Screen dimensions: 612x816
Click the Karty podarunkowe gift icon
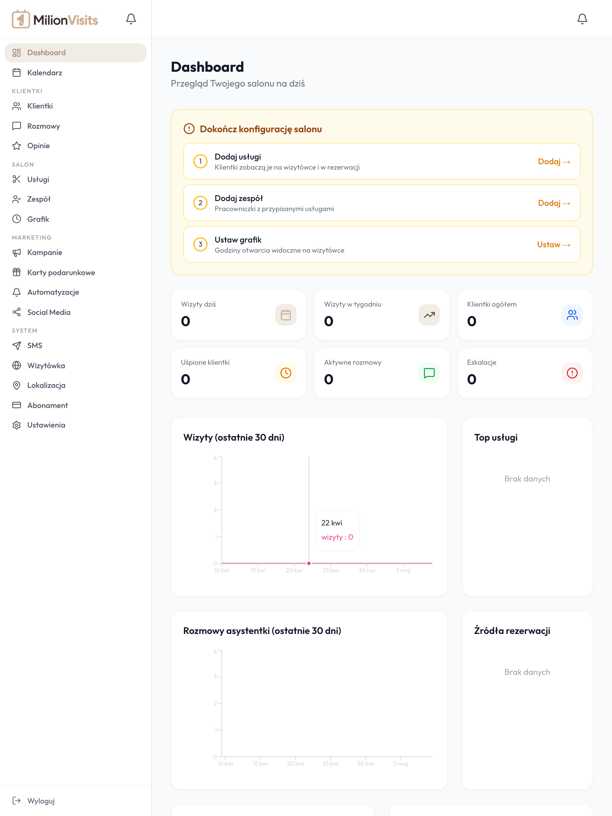tap(17, 272)
